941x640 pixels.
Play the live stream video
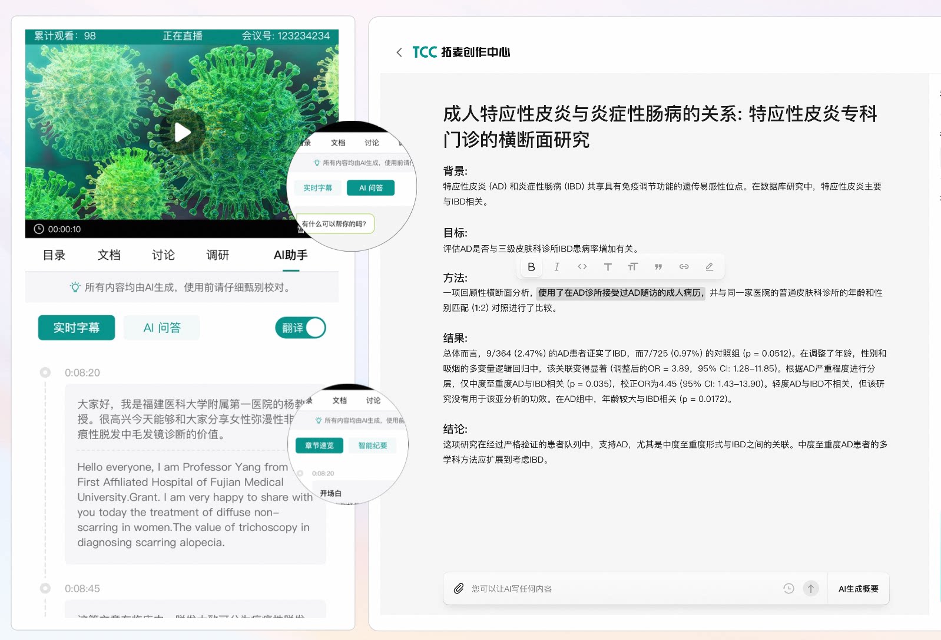pos(183,133)
